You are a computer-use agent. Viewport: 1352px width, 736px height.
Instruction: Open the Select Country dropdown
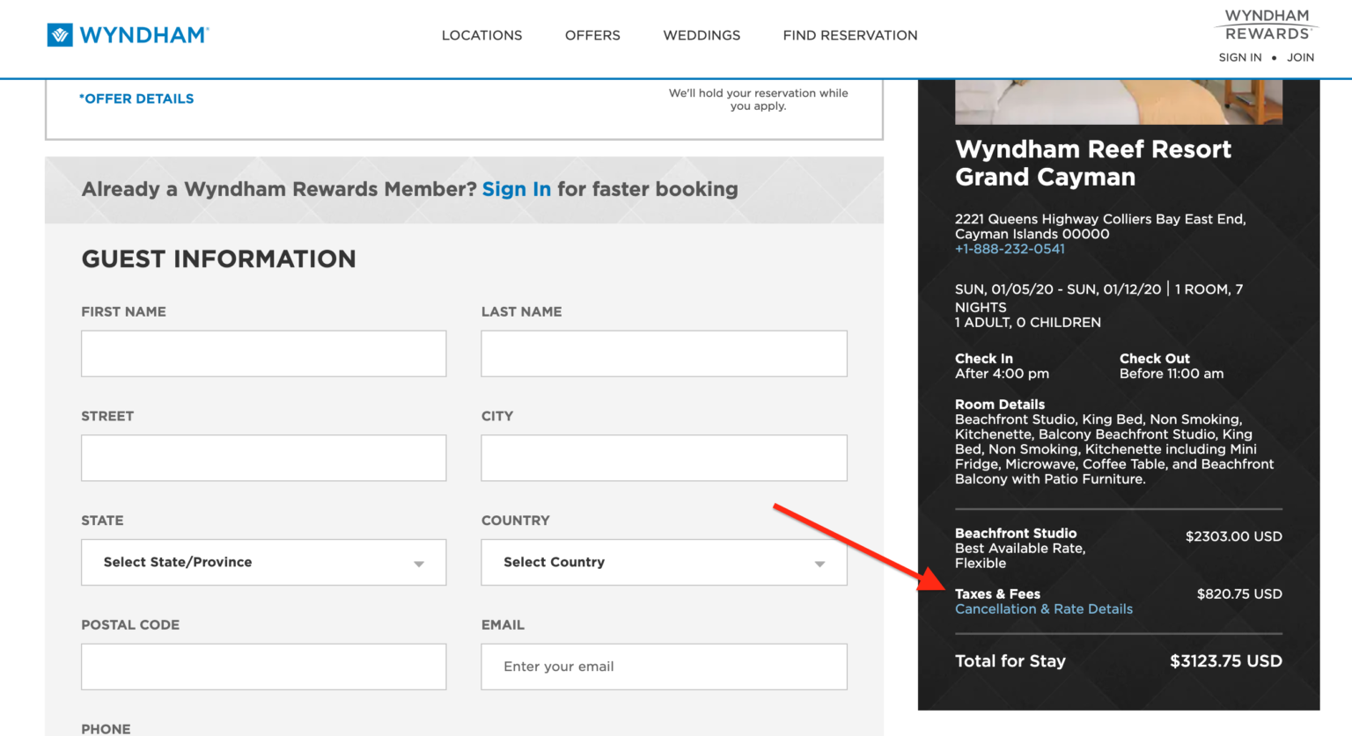[664, 562]
